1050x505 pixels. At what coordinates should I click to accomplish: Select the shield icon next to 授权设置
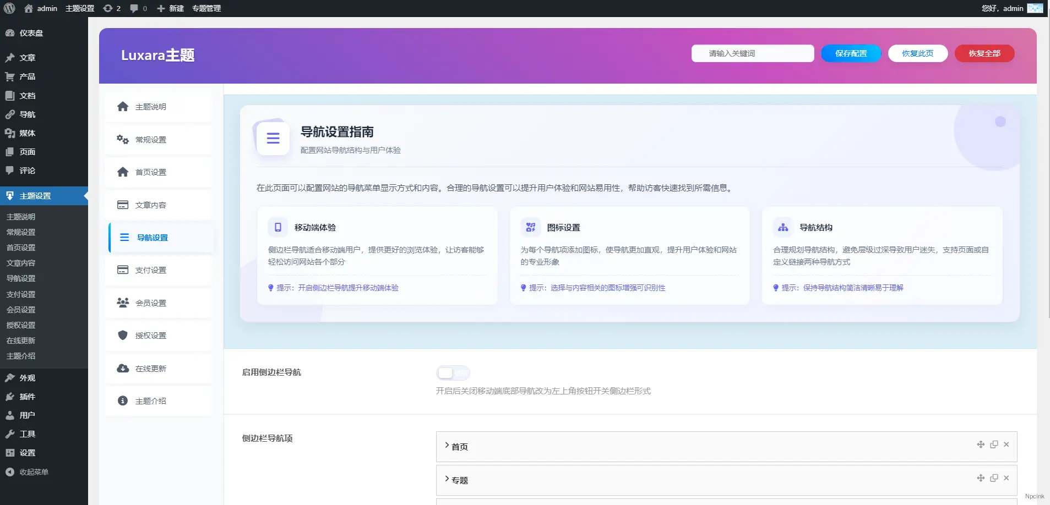pyautogui.click(x=122, y=335)
